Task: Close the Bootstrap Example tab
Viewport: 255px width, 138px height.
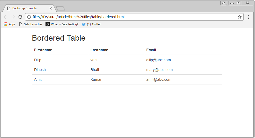Action: (51, 8)
